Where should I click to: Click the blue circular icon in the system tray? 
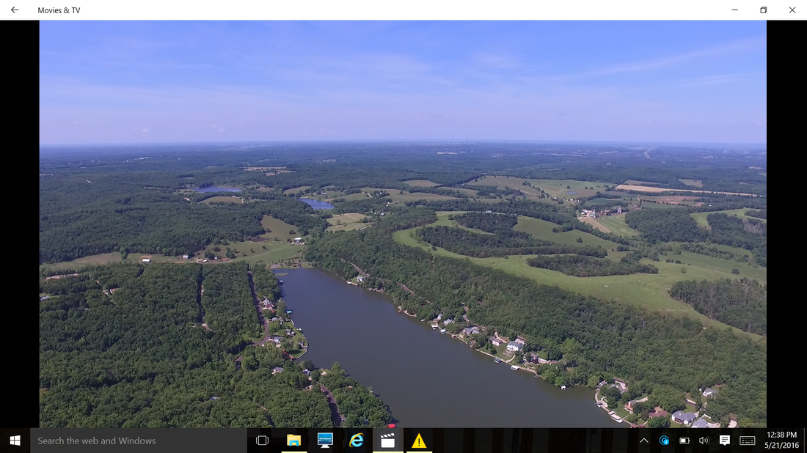(x=664, y=441)
